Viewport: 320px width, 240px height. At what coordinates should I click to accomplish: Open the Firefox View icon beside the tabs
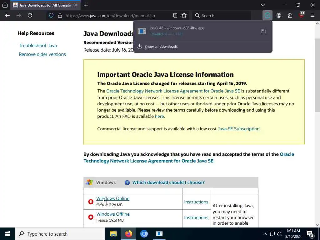point(5,5)
